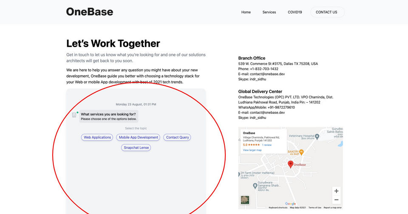Image resolution: width=408 pixels, height=214 pixels.
Task: Click the CONTACT US button
Action: click(327, 12)
